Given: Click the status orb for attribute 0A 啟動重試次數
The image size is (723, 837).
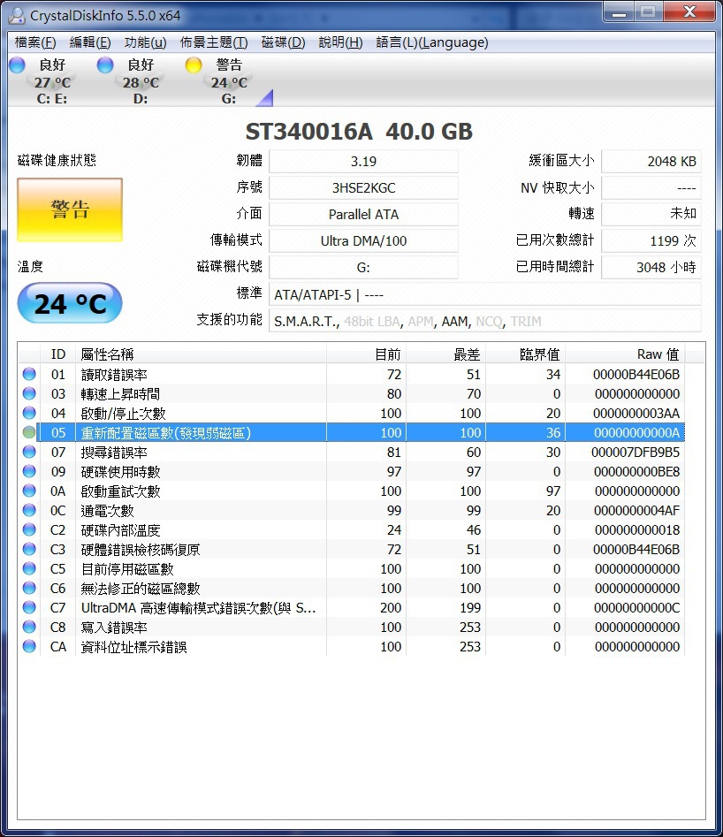Looking at the screenshot, I should [29, 491].
